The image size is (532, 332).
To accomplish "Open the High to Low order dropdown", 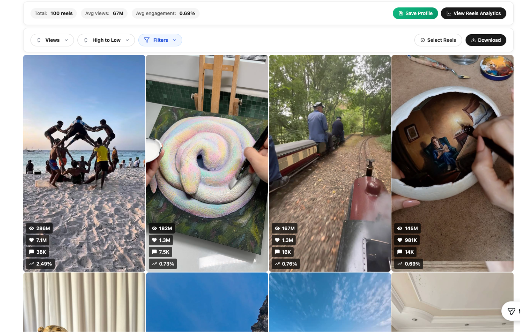I will click(106, 40).
